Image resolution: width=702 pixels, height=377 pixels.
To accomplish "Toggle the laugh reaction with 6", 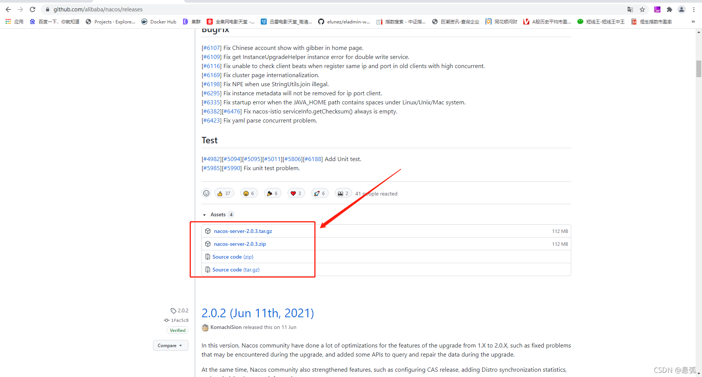I will [x=249, y=193].
